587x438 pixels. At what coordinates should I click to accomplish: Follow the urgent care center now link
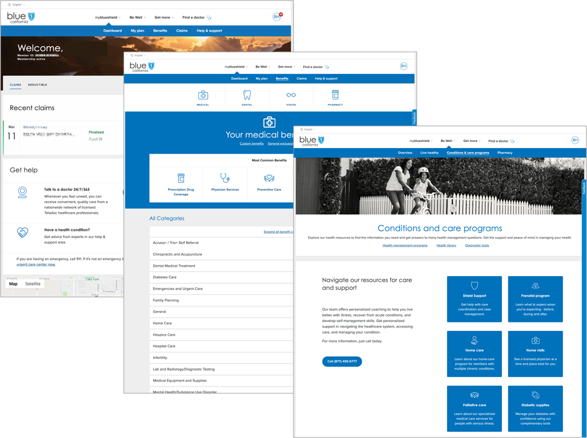click(36, 265)
